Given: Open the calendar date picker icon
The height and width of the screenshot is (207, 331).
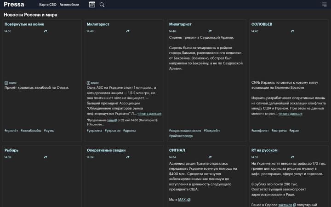Looking at the screenshot, I should tap(92, 5).
